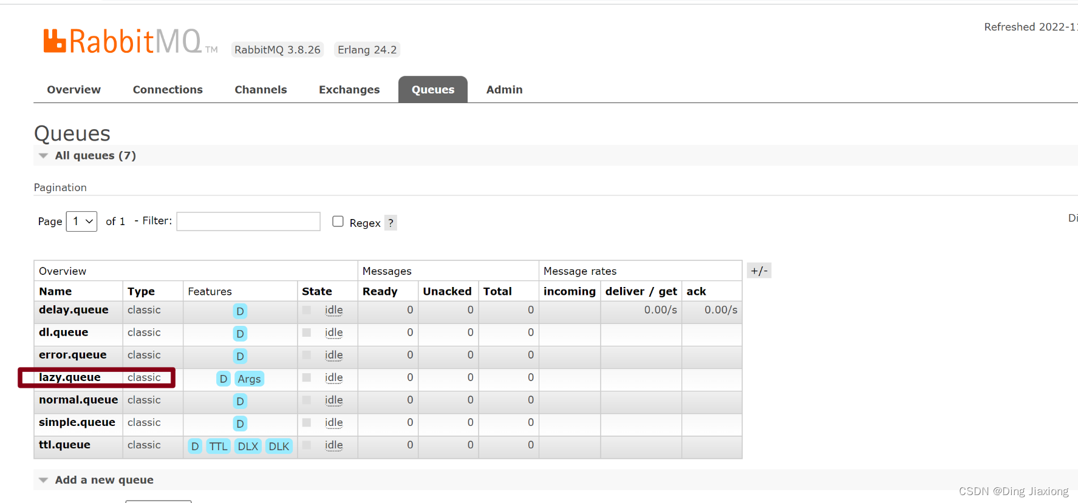Open the delay.queue queue link
Viewport: 1078px width, 503px height.
coord(73,310)
